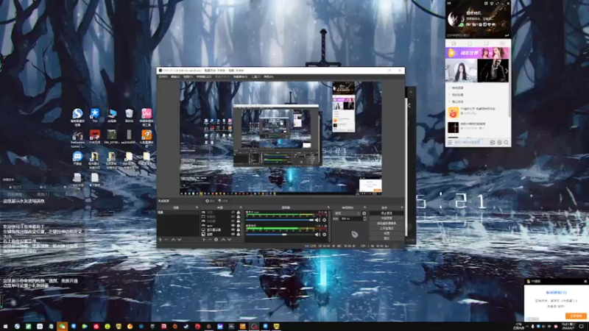Click orange button in YY notification popup
The width and height of the screenshot is (589, 331).
[576, 316]
